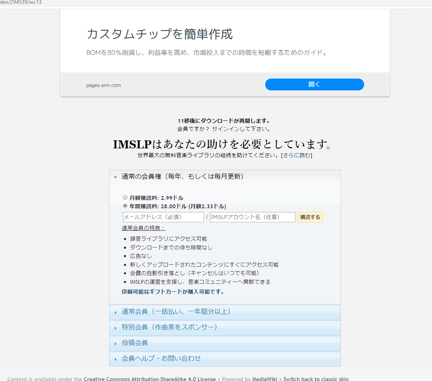Expand 通常会員（一括払い、一年間分以上）section
The height and width of the screenshot is (381, 432).
(176, 312)
